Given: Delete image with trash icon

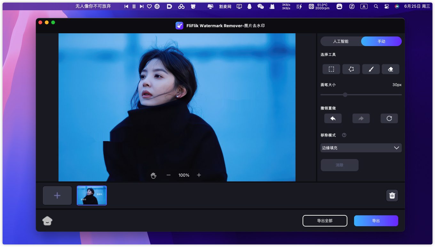Looking at the screenshot, I should click(392, 195).
